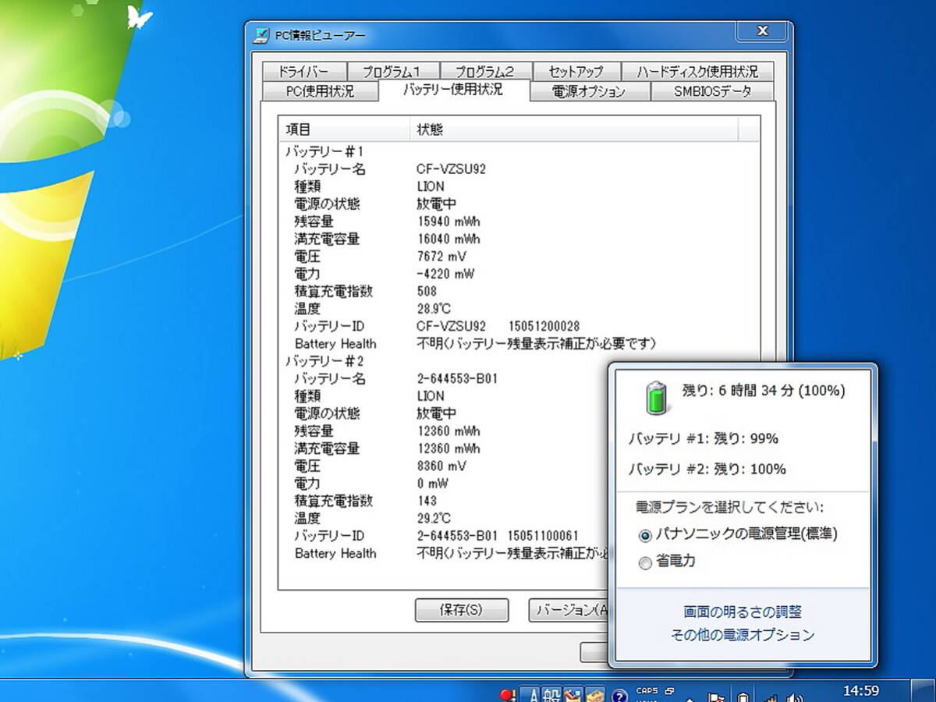Open the その他の電源オプション link

coord(743,635)
